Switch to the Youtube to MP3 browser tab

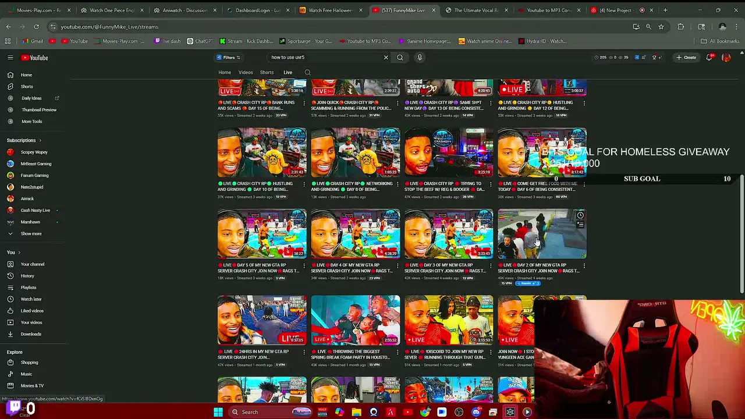click(x=549, y=10)
